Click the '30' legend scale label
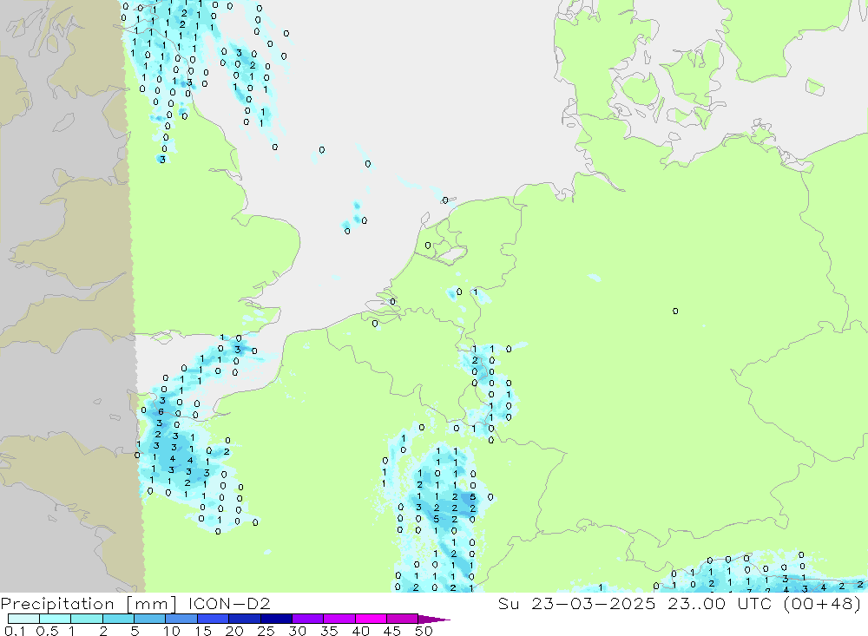Image resolution: width=868 pixels, height=636 pixels. [x=297, y=631]
